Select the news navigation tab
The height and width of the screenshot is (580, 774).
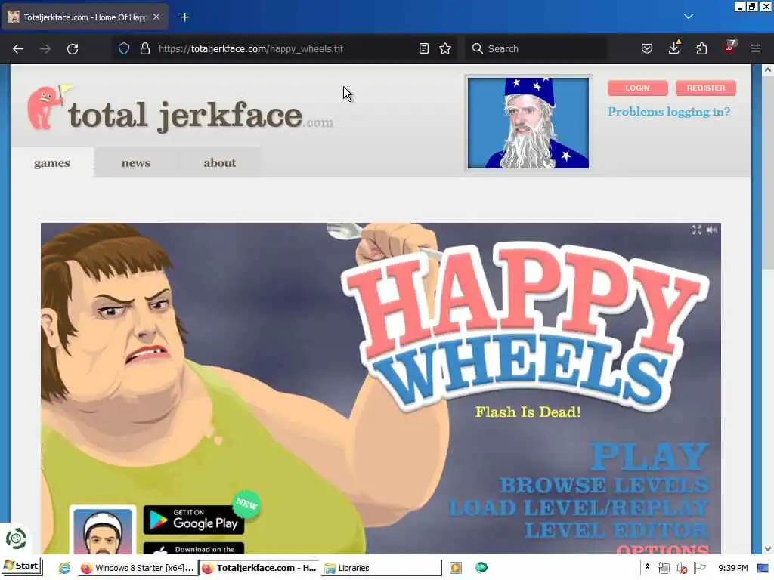point(136,163)
